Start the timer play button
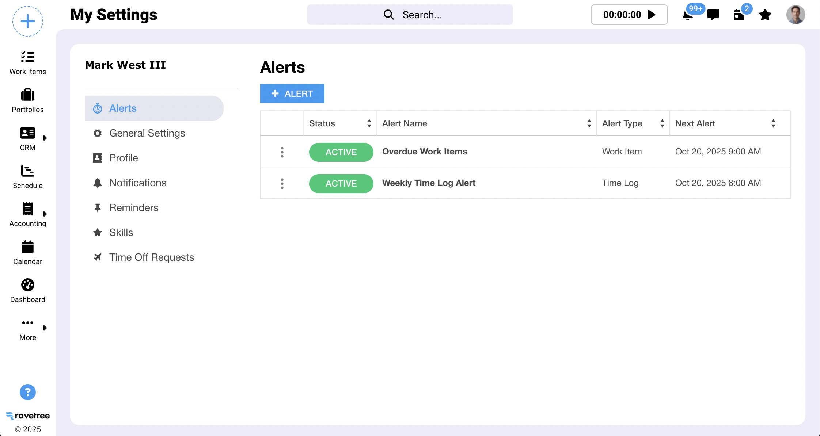This screenshot has height=436, width=820. pyautogui.click(x=652, y=15)
